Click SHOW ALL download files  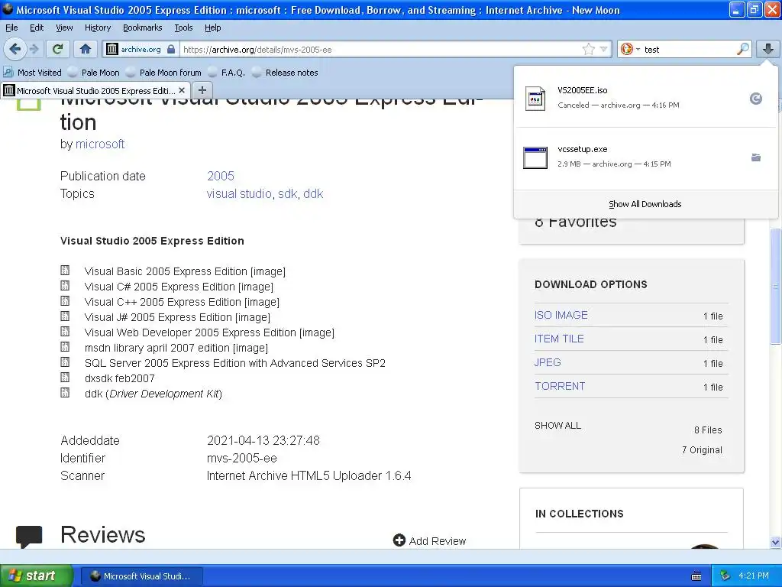coord(557,425)
